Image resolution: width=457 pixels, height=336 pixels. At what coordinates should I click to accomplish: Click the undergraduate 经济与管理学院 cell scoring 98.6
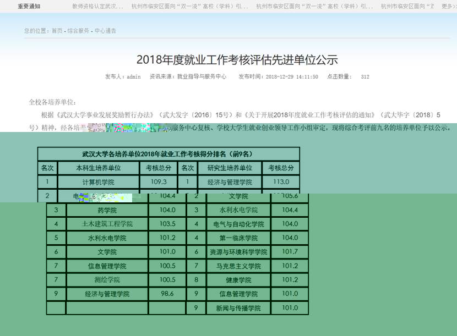click(x=107, y=294)
